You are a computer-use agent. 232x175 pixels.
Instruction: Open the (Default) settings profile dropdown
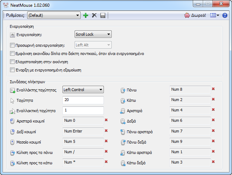click(x=54, y=15)
